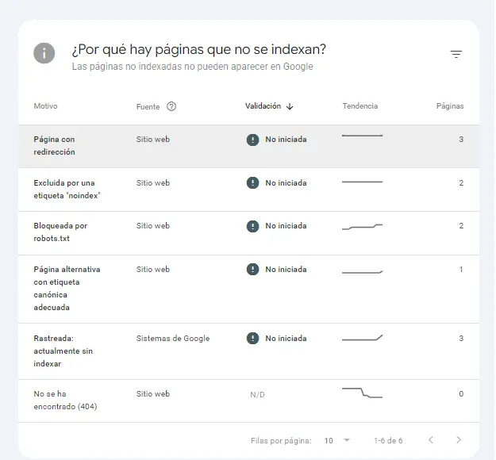The image size is (496, 460).
Task: Open the filter rows icon
Action: point(456,54)
